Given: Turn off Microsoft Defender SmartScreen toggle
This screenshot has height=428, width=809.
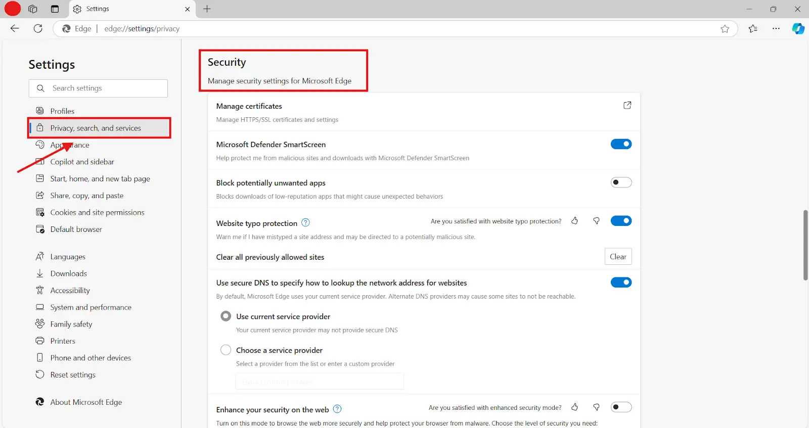Looking at the screenshot, I should click(621, 145).
